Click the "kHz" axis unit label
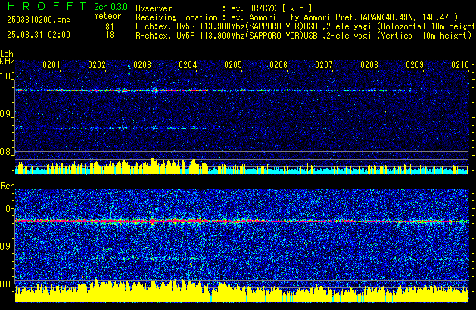476x310 pixels. (x=7, y=61)
